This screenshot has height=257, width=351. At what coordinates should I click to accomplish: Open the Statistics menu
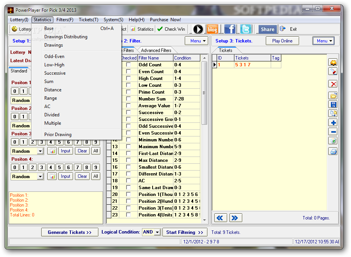(x=42, y=20)
